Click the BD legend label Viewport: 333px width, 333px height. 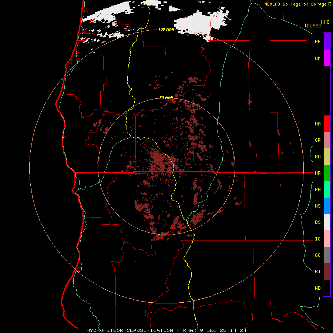[x=317, y=157]
